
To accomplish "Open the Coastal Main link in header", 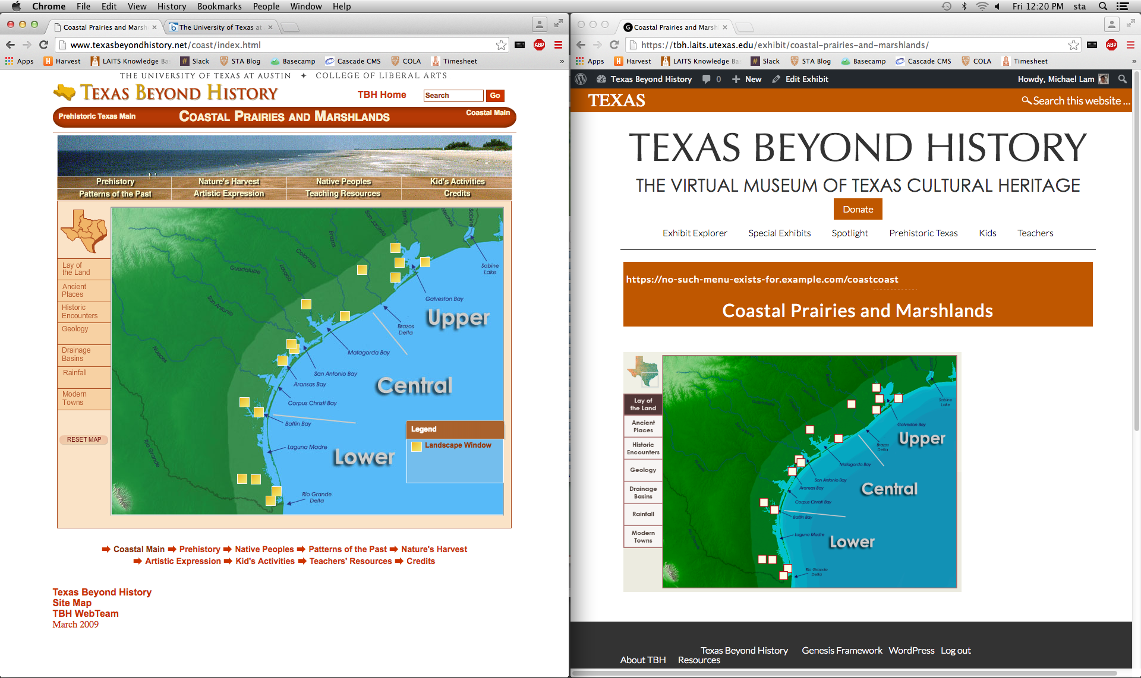I will [488, 113].
